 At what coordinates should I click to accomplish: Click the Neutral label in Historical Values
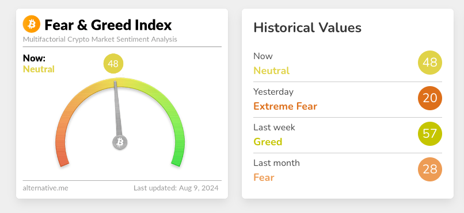(x=271, y=71)
